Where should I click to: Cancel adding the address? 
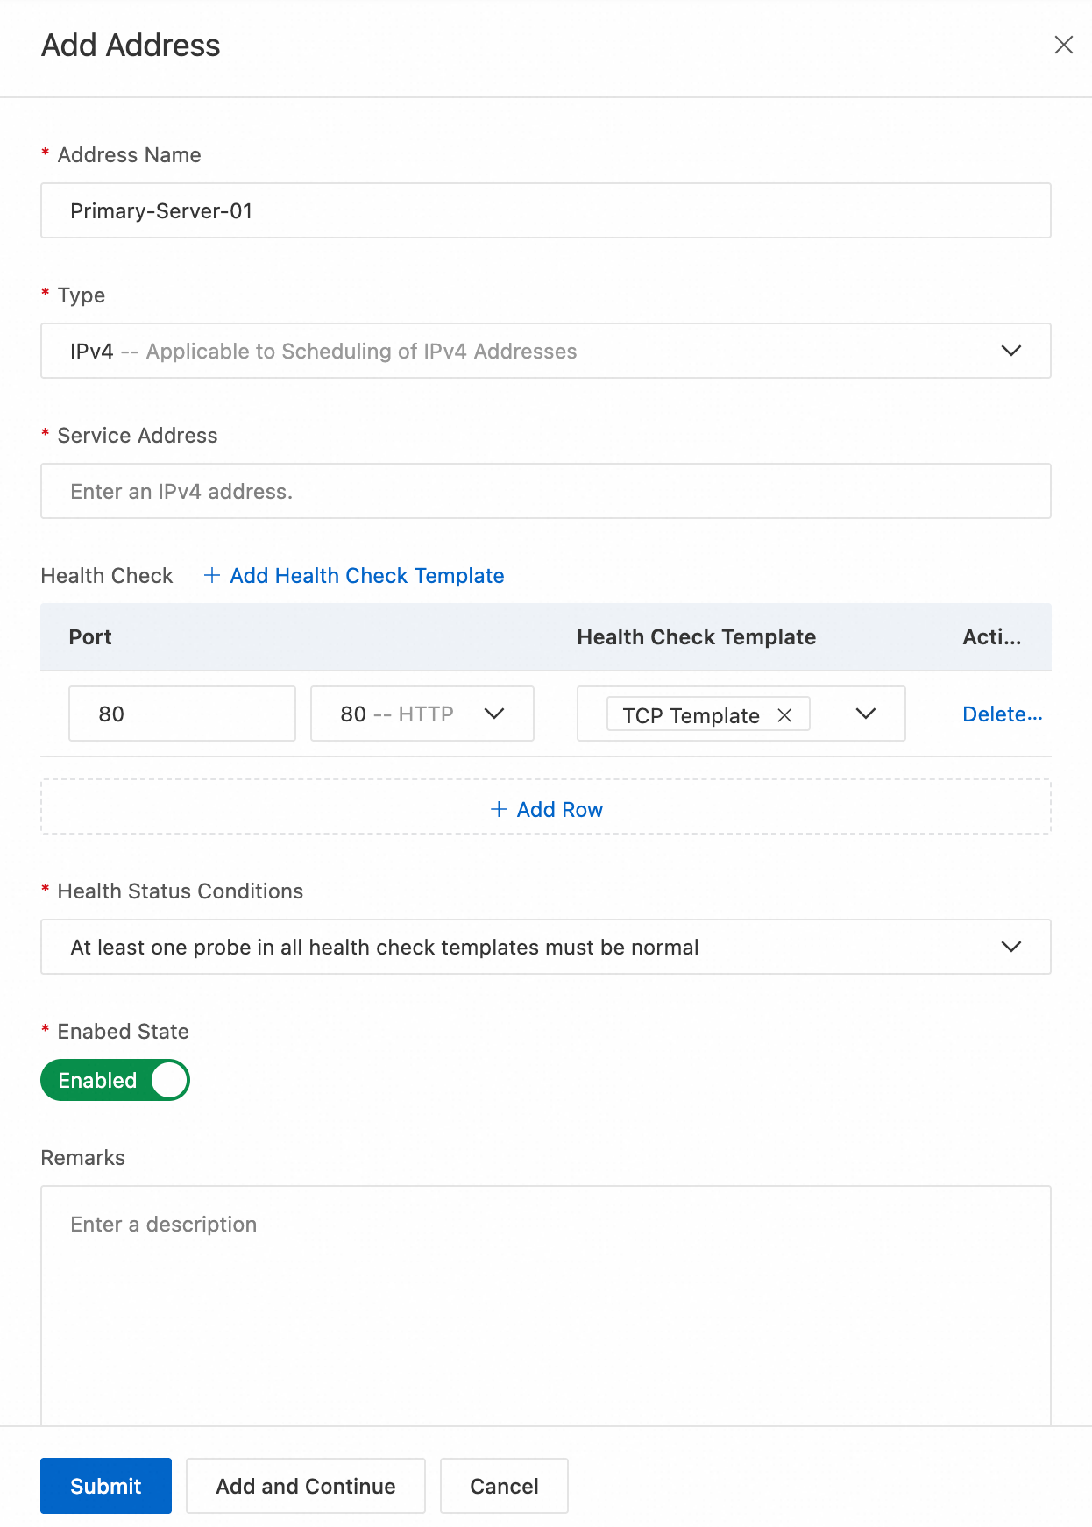[504, 1486]
